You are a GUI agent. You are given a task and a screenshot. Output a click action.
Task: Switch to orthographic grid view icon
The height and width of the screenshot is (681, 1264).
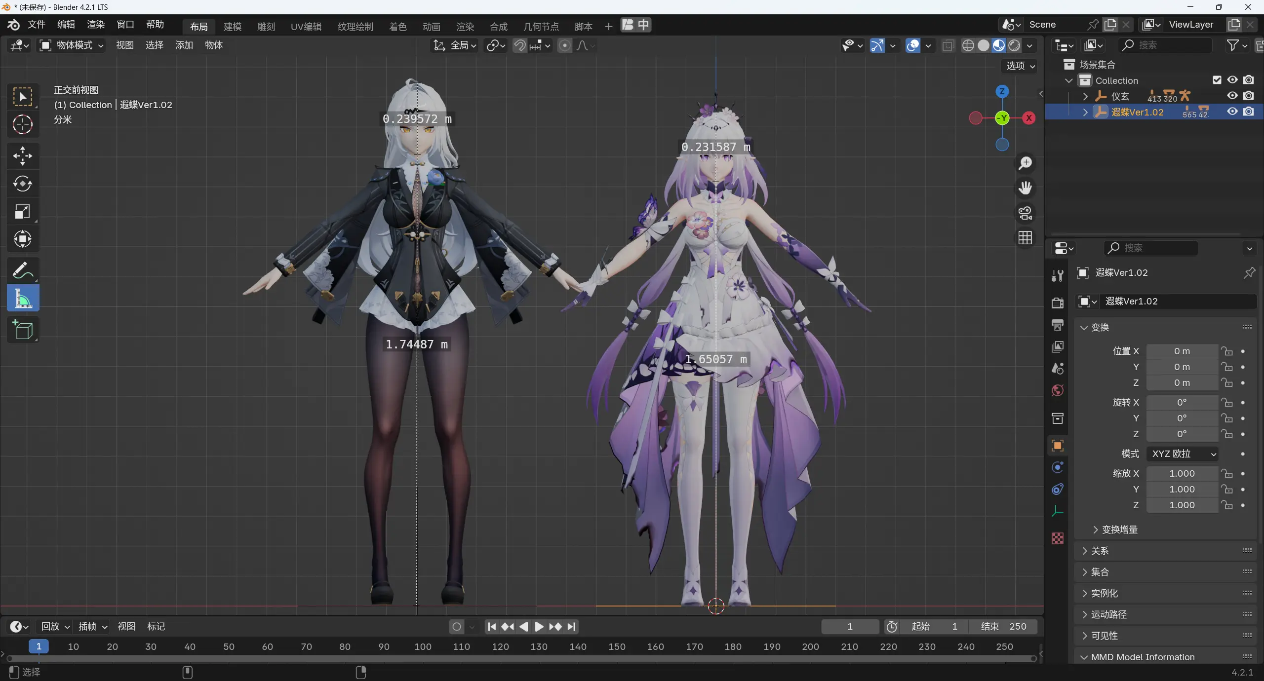pyautogui.click(x=1025, y=238)
